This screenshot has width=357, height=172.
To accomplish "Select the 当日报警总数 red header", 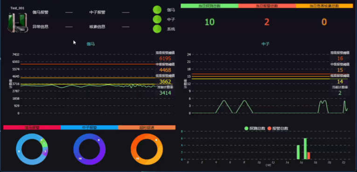I will pos(267,6).
